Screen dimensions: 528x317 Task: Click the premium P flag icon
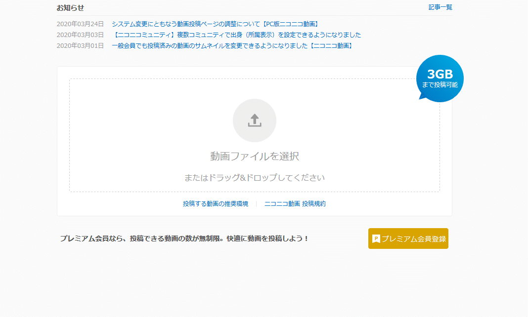click(x=376, y=238)
